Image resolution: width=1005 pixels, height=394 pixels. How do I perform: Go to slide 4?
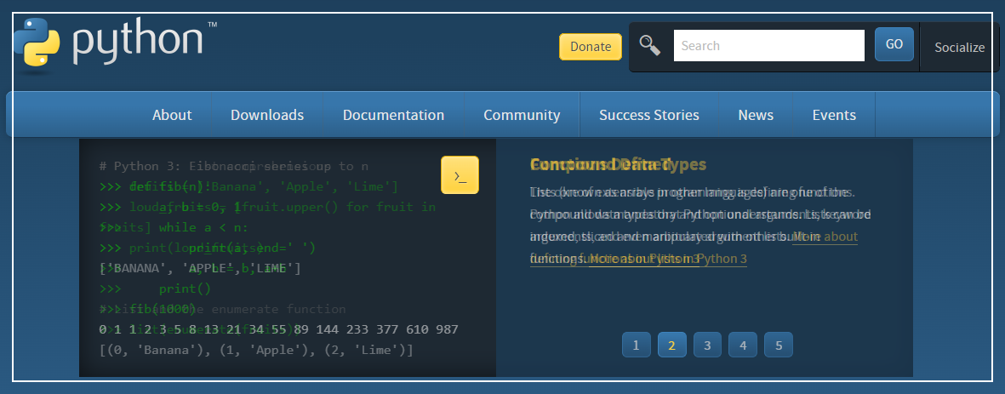coord(743,345)
